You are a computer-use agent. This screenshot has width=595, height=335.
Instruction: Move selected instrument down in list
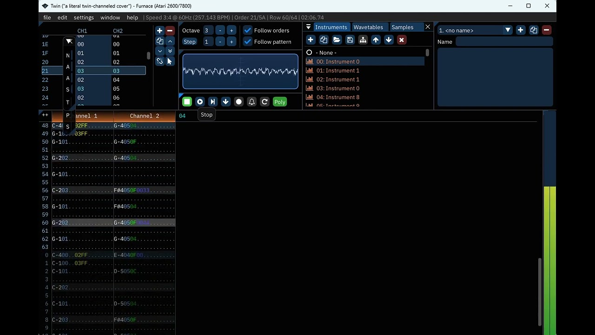389,40
